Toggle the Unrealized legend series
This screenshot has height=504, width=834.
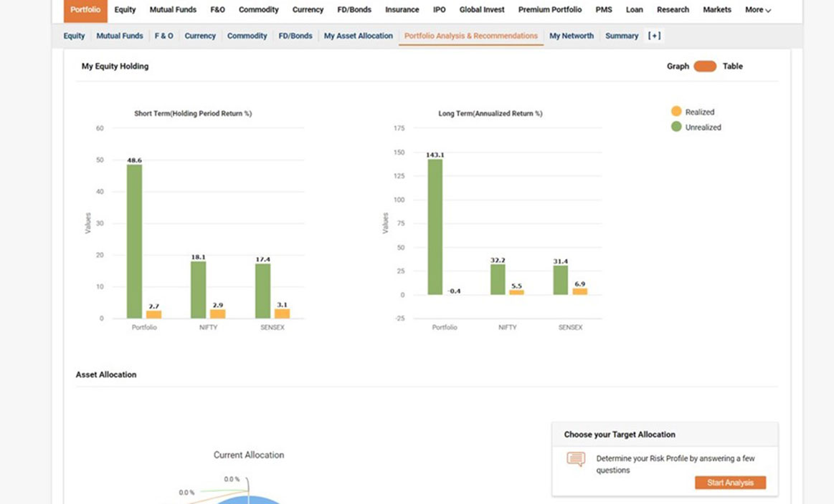(696, 127)
